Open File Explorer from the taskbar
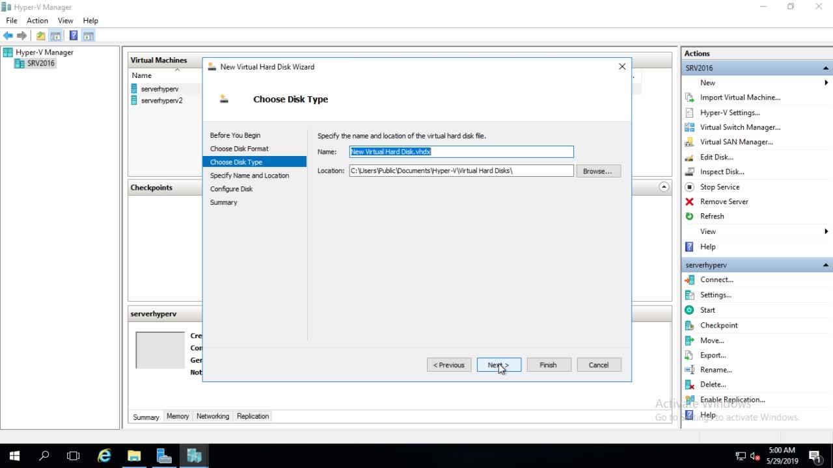The height and width of the screenshot is (468, 833). click(134, 456)
